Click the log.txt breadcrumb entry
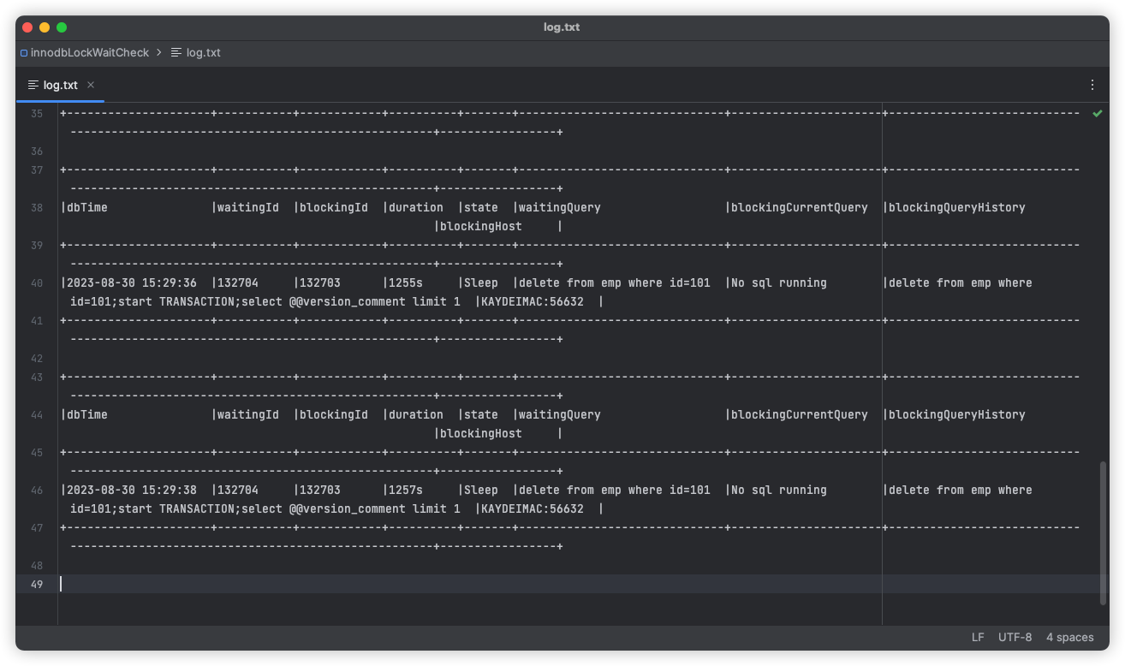 (204, 52)
